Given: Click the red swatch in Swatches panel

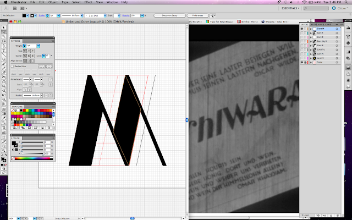Looking at the screenshot, I should click(x=24, y=110).
